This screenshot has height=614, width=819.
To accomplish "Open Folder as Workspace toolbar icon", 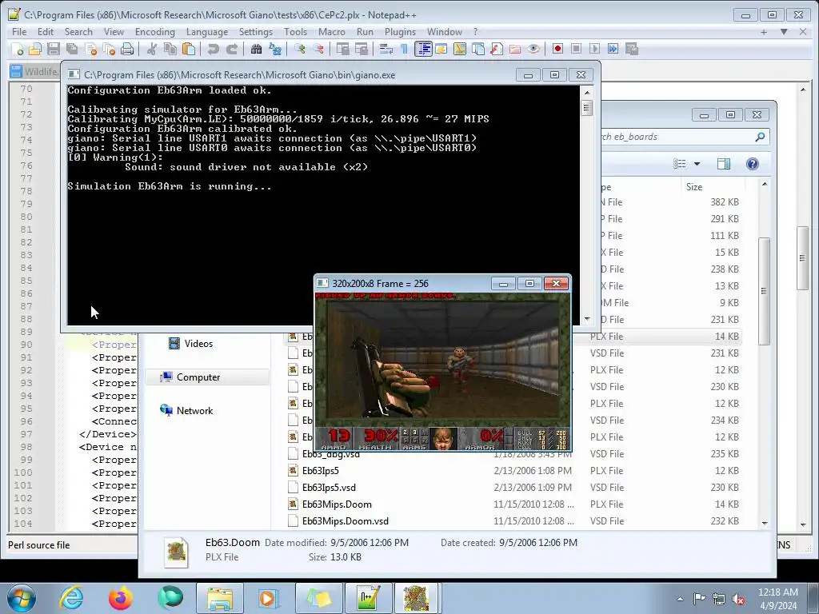I will point(515,49).
